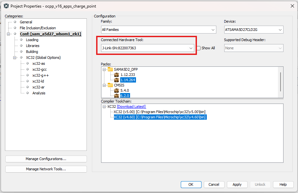The height and width of the screenshot is (193, 298).
Task: Open the Supported Debug Header dropdown
Action: tap(254, 48)
